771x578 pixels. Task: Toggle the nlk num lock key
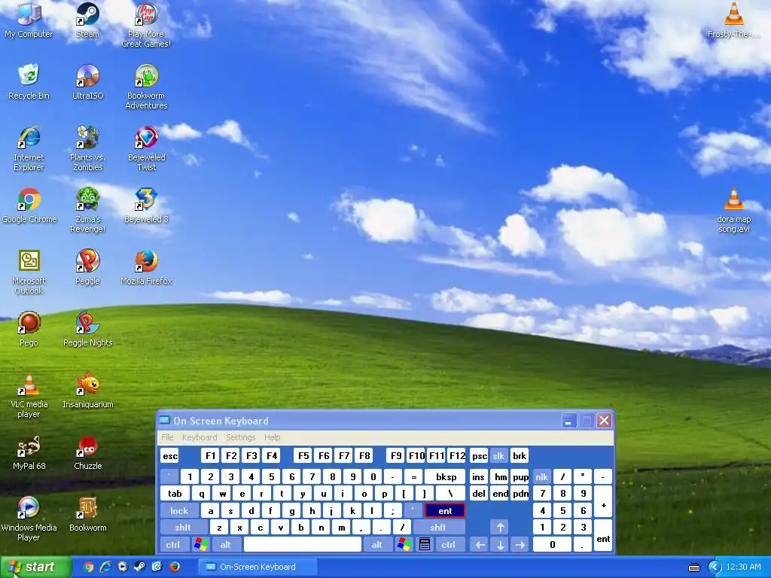541,477
